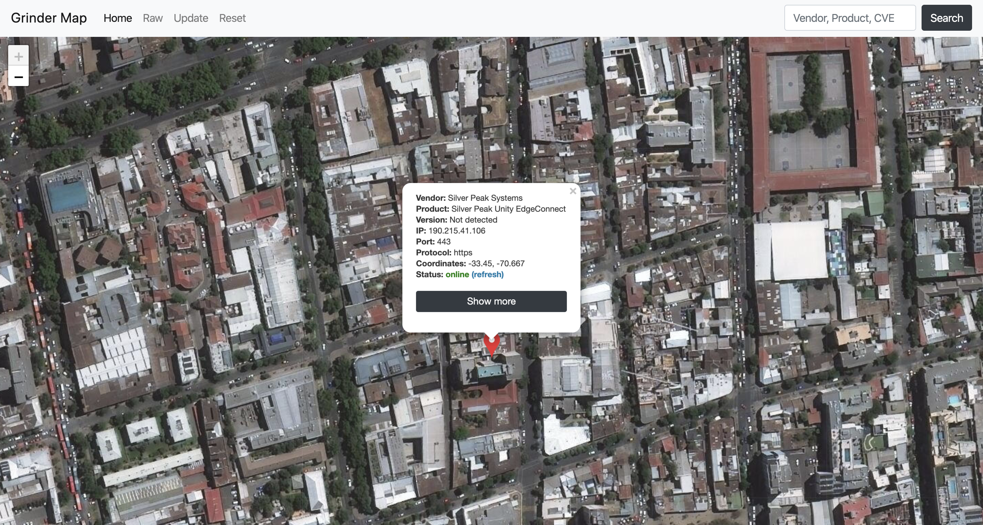Click the Silver Peak Unity EdgeConnect product text
This screenshot has height=525, width=983.
508,209
